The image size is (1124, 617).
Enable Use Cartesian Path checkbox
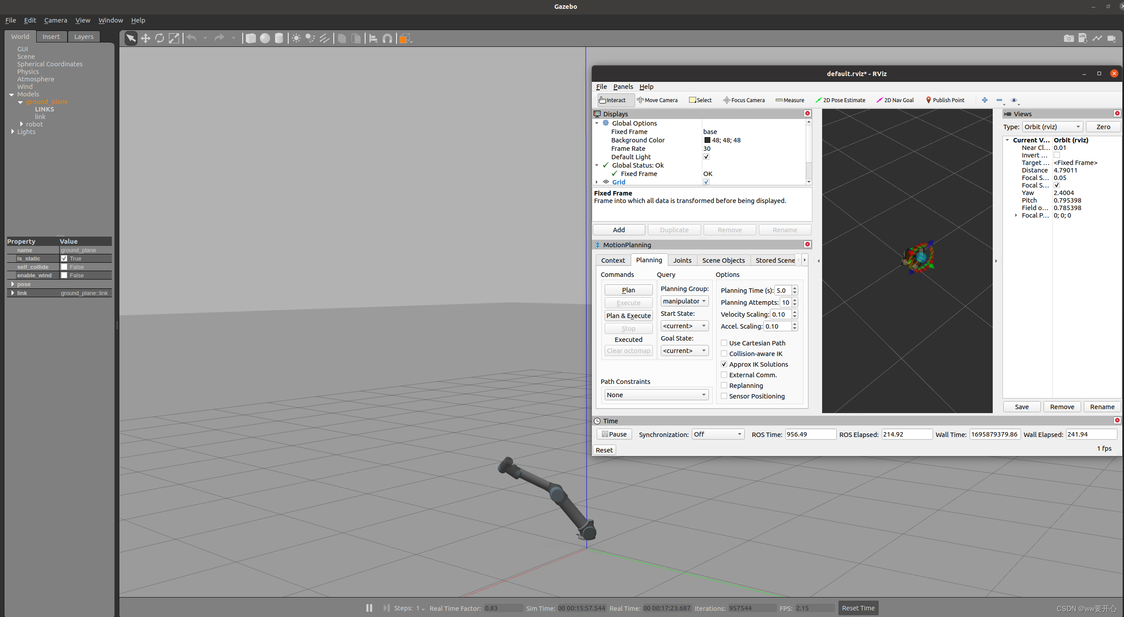[x=724, y=343]
